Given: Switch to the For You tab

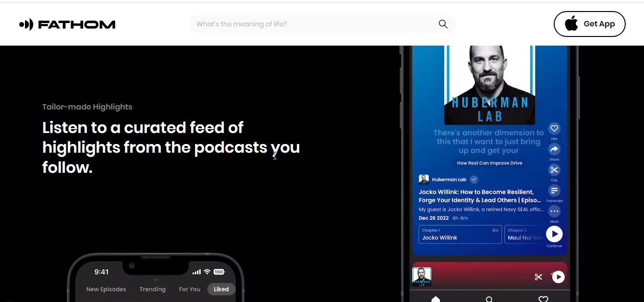Looking at the screenshot, I should [x=190, y=289].
